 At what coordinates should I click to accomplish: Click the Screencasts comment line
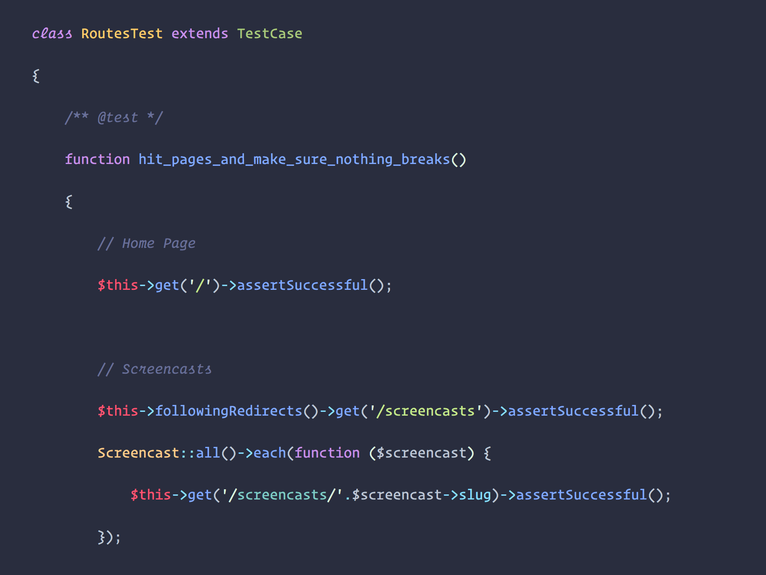coord(154,369)
